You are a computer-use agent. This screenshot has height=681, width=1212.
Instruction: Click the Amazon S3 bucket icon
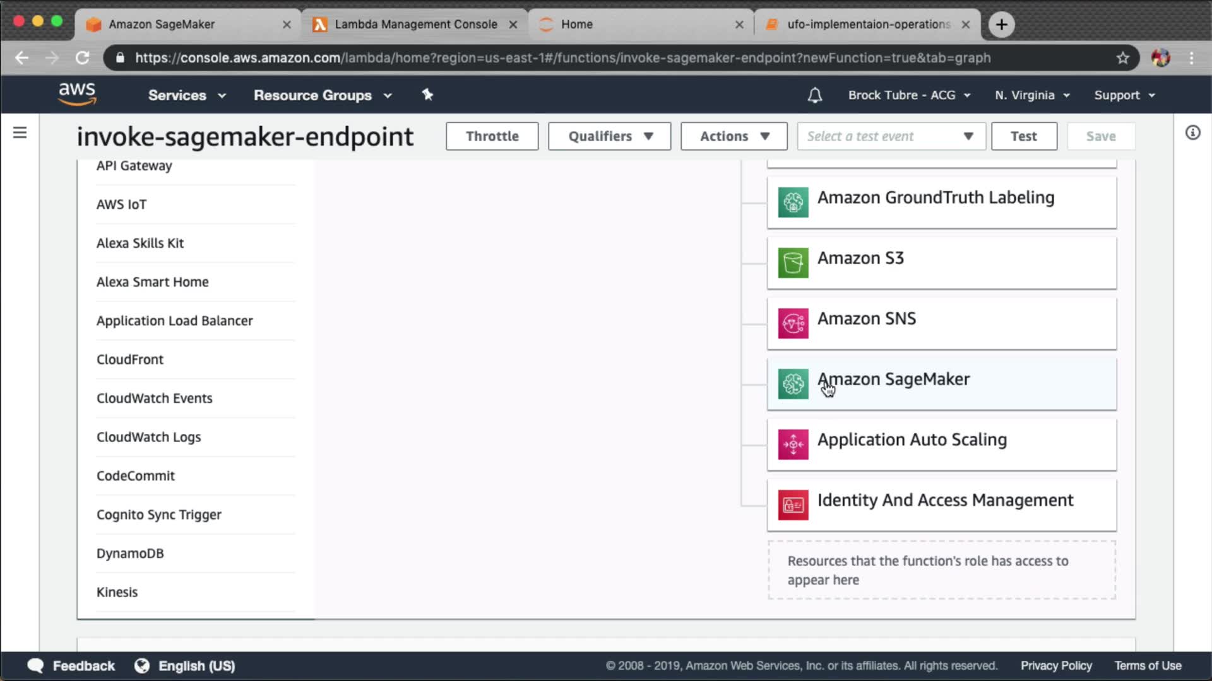793,263
